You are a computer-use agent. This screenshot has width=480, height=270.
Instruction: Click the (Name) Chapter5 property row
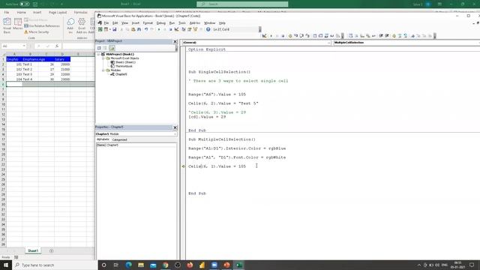tap(136, 145)
